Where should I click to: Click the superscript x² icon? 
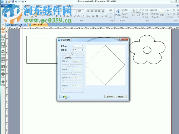tap(75, 16)
